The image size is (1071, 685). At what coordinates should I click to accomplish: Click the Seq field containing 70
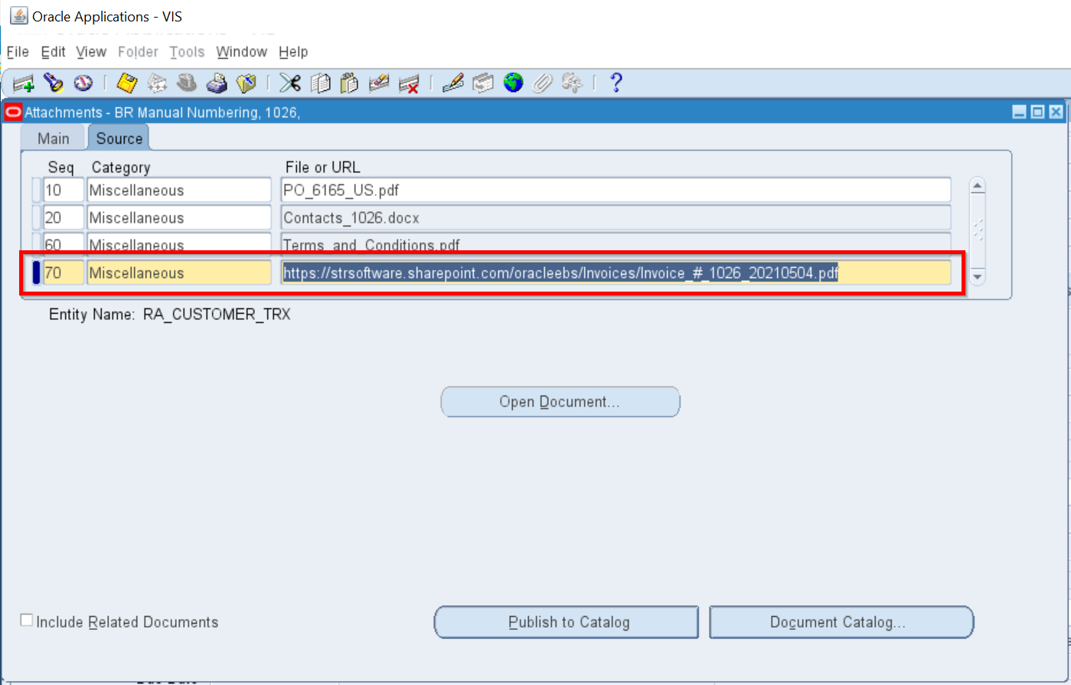click(64, 272)
